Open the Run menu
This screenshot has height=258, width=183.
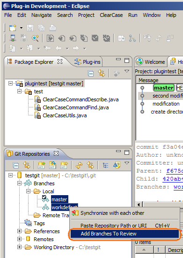point(133,15)
